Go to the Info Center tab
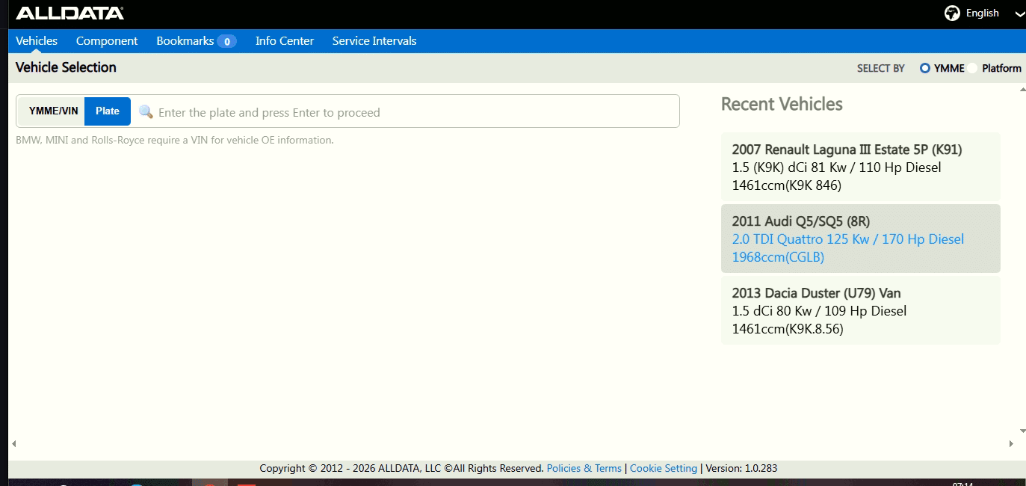Viewport: 1026px width, 486px height. click(285, 41)
